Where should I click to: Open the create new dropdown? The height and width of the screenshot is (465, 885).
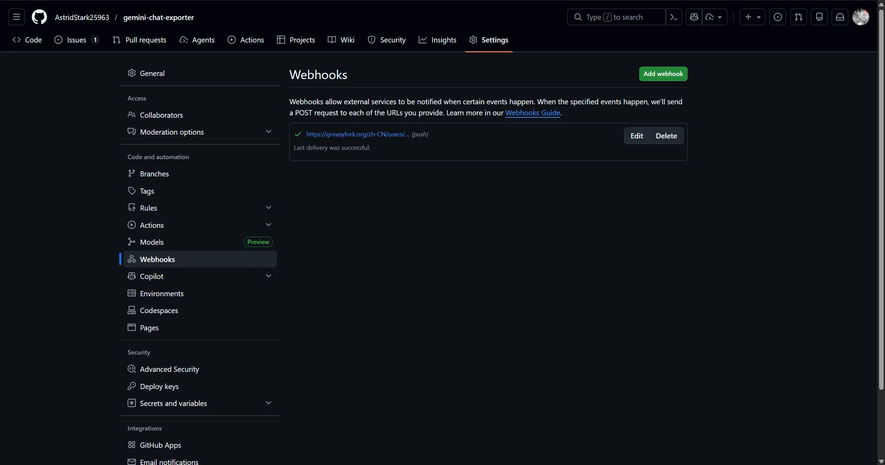tap(753, 17)
